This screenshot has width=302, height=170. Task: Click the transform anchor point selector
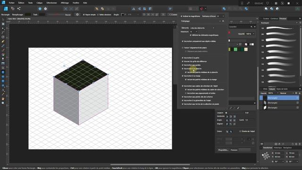[x=266, y=156]
